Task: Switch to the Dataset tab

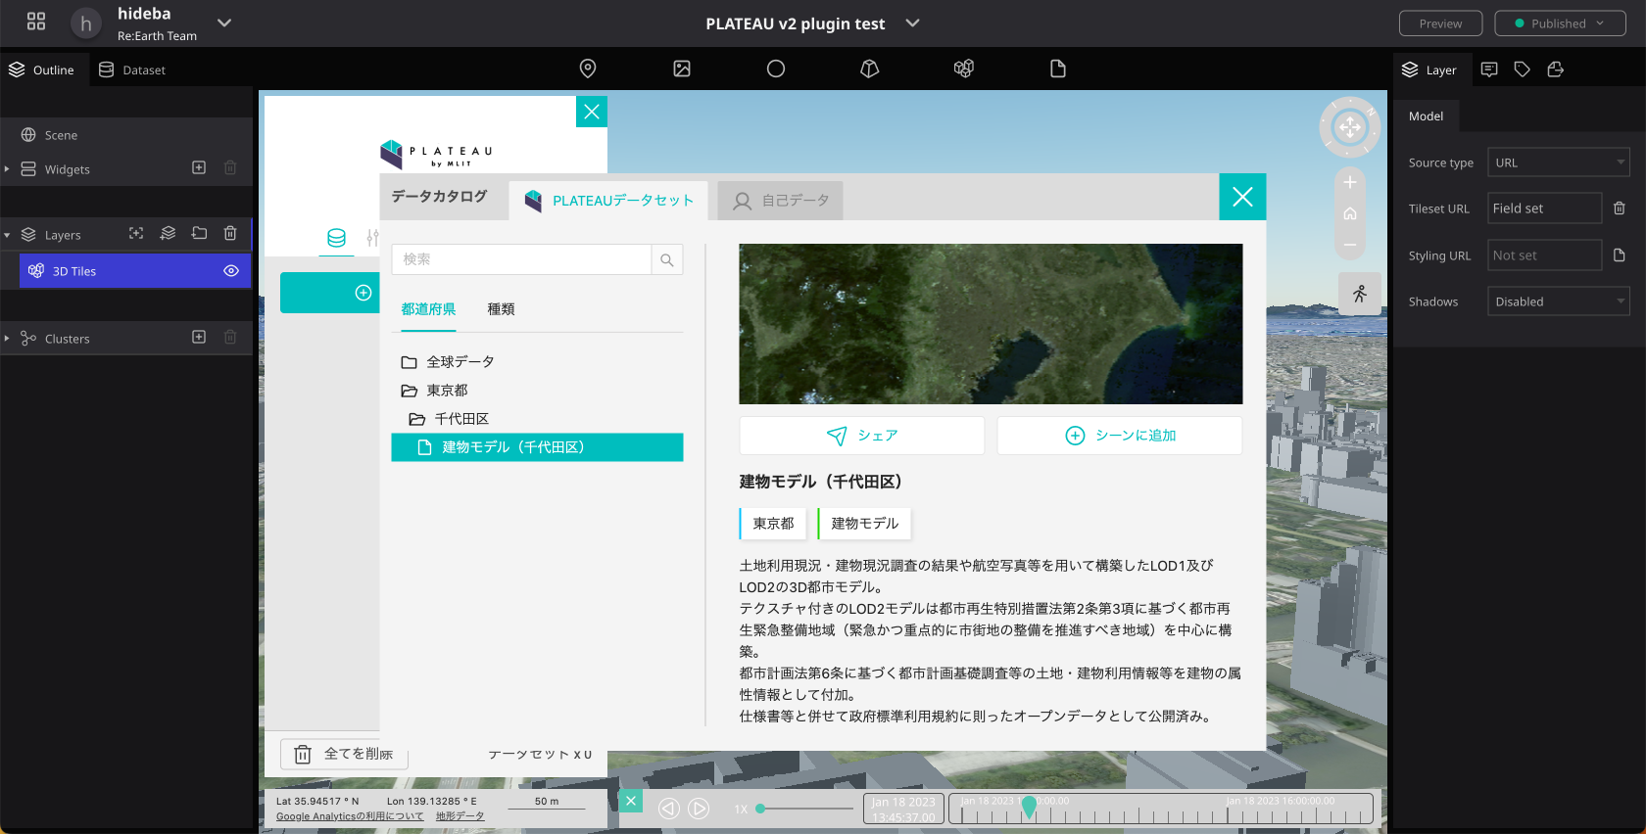Action: tap(132, 69)
